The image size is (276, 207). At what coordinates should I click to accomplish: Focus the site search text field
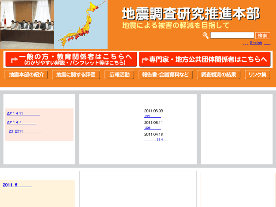pyautogui.click(x=232, y=35)
